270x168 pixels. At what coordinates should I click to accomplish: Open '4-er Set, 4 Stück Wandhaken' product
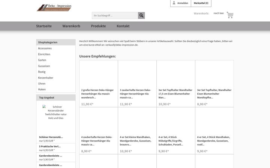point(213,141)
